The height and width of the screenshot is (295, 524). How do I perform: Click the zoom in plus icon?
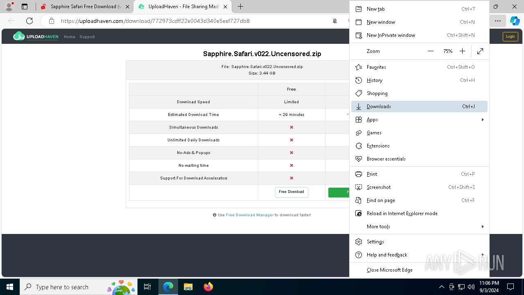coord(462,51)
